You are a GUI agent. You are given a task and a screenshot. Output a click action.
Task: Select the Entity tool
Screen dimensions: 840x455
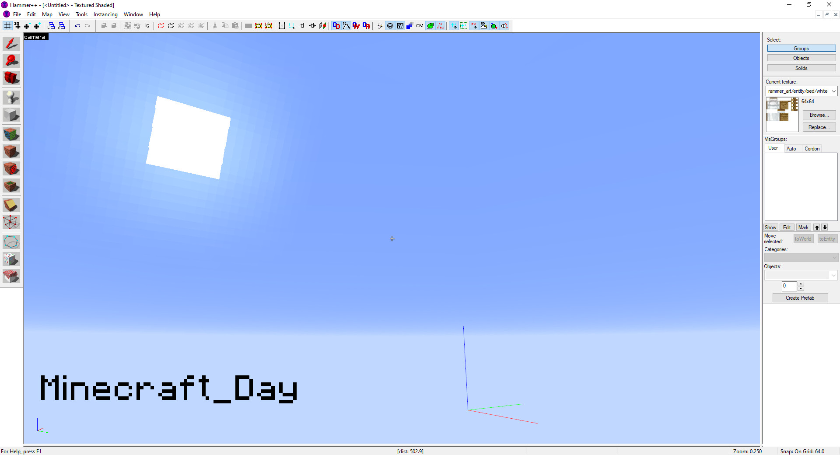tap(11, 98)
